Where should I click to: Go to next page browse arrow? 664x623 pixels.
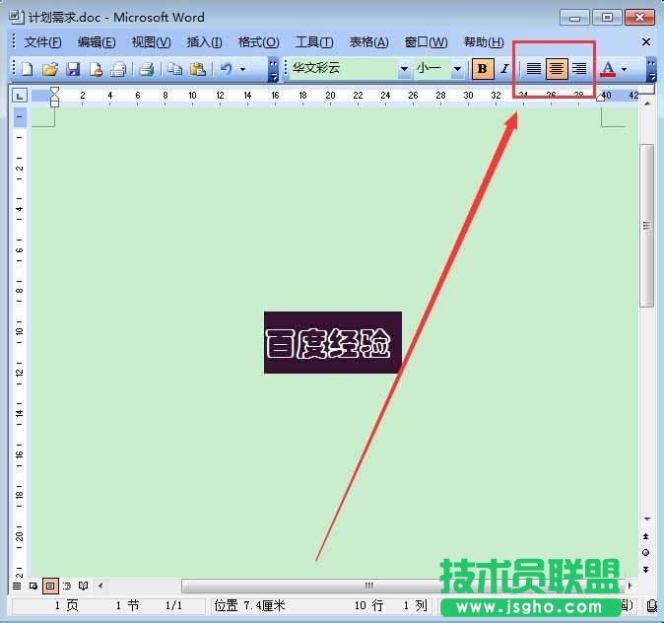point(646,570)
